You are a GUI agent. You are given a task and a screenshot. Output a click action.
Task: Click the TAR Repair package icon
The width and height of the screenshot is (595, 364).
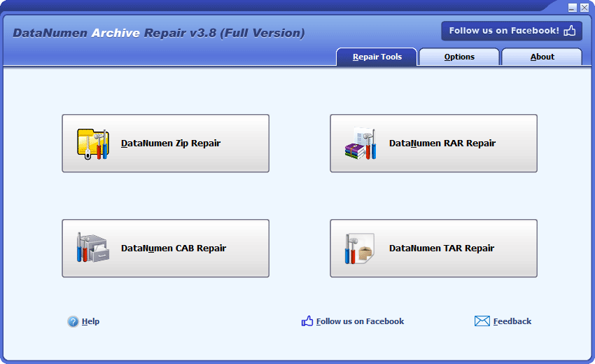pos(360,248)
